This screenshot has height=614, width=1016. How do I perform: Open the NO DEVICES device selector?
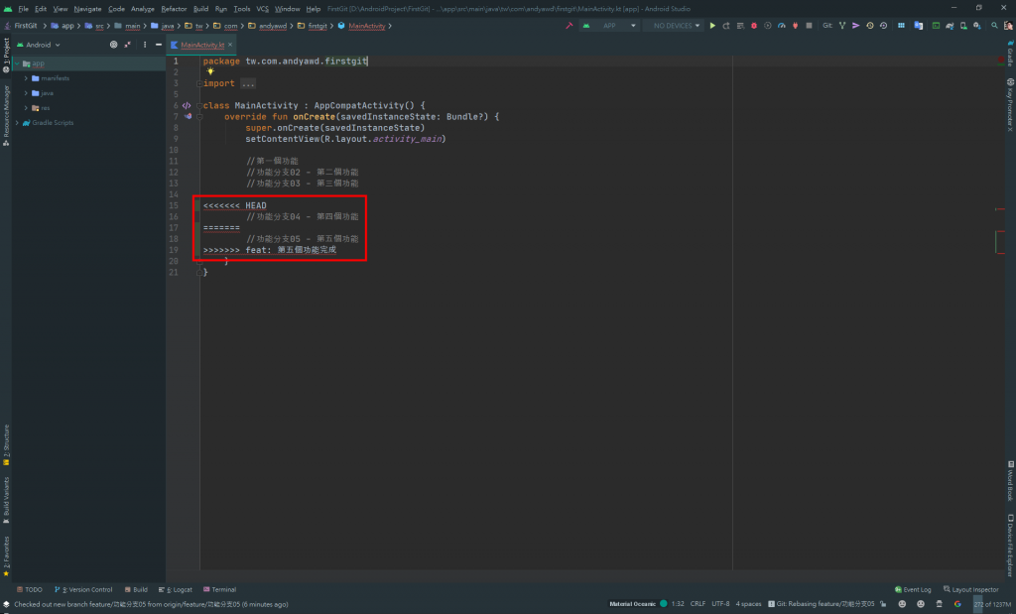coord(675,26)
